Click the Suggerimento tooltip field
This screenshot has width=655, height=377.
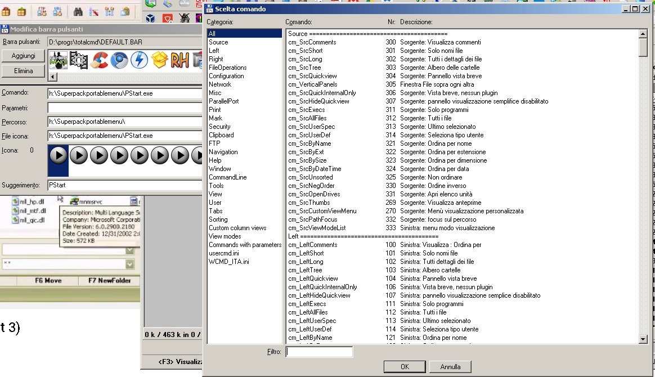point(125,185)
